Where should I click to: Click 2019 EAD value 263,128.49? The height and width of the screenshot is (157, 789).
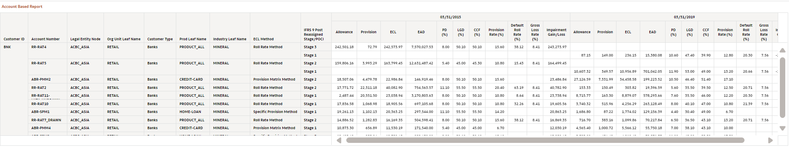coord(652,104)
